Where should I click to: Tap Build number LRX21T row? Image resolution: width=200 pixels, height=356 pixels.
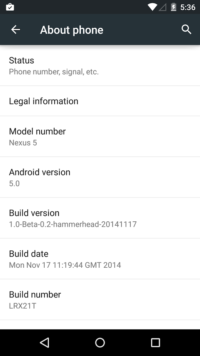coord(100,300)
